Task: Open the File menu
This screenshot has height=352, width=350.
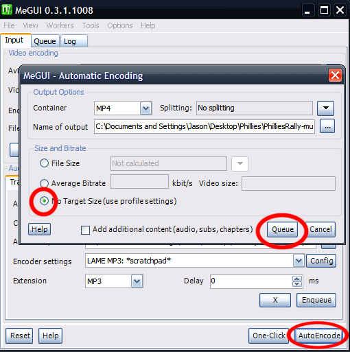Action: (9, 25)
